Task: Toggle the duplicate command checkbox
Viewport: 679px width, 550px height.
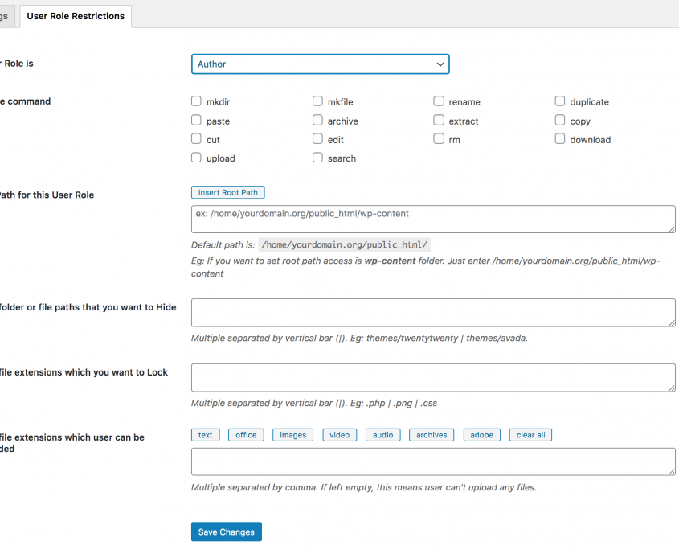Action: [560, 101]
